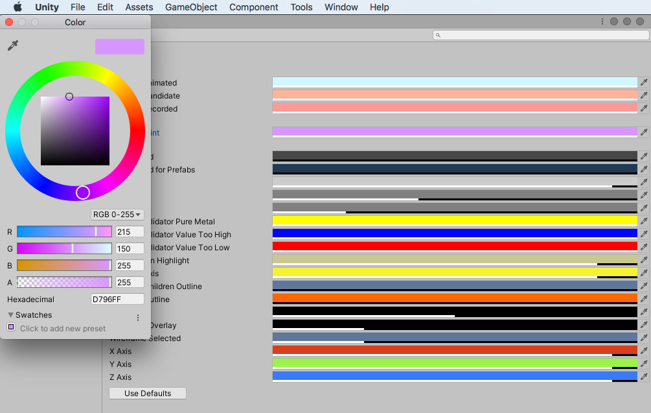The image size is (651, 413).
Task: Click the blue Validator Value Too High color field
Action: 455,234
